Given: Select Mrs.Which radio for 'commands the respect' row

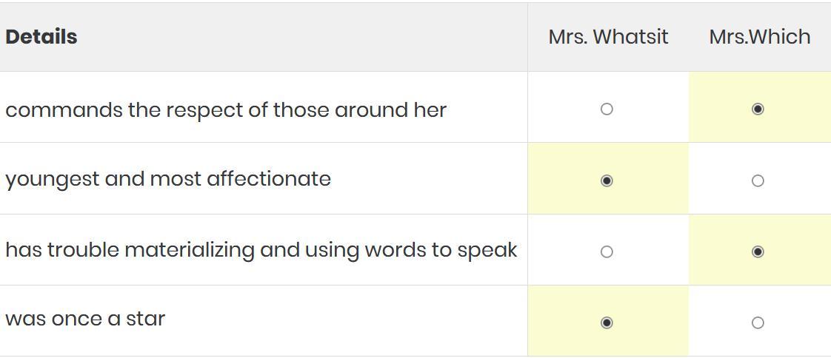Looking at the screenshot, I should click(x=758, y=109).
